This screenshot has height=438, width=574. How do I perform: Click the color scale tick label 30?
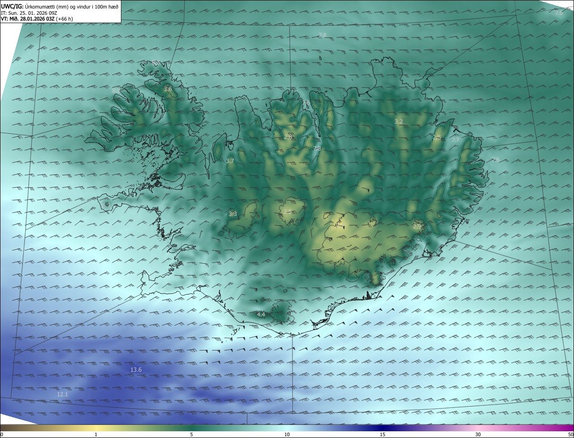[x=478, y=434]
